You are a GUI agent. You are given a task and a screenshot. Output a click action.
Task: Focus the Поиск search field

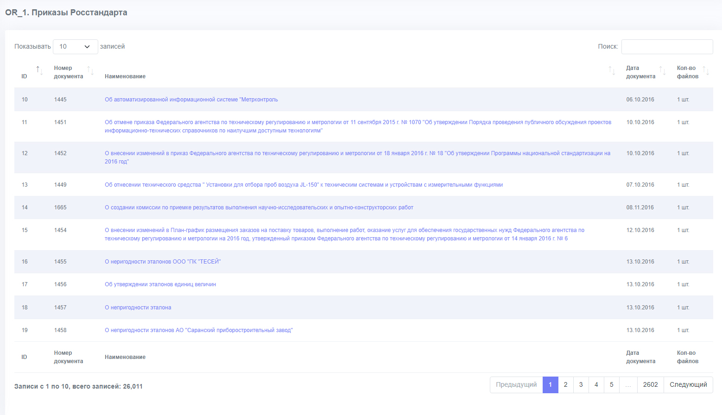(667, 47)
